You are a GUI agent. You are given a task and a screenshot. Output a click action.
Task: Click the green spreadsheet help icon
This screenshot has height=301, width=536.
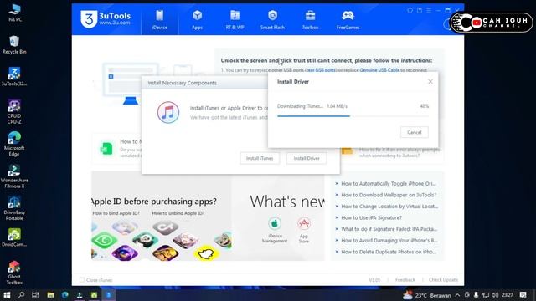pos(106,149)
